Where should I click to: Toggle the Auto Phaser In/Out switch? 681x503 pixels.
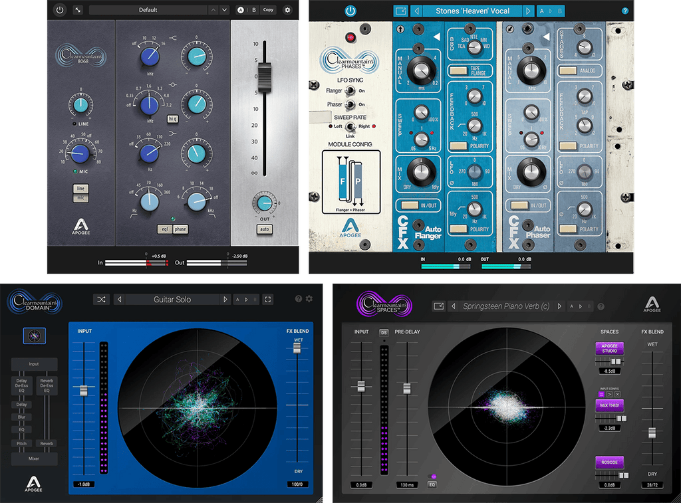(x=519, y=205)
